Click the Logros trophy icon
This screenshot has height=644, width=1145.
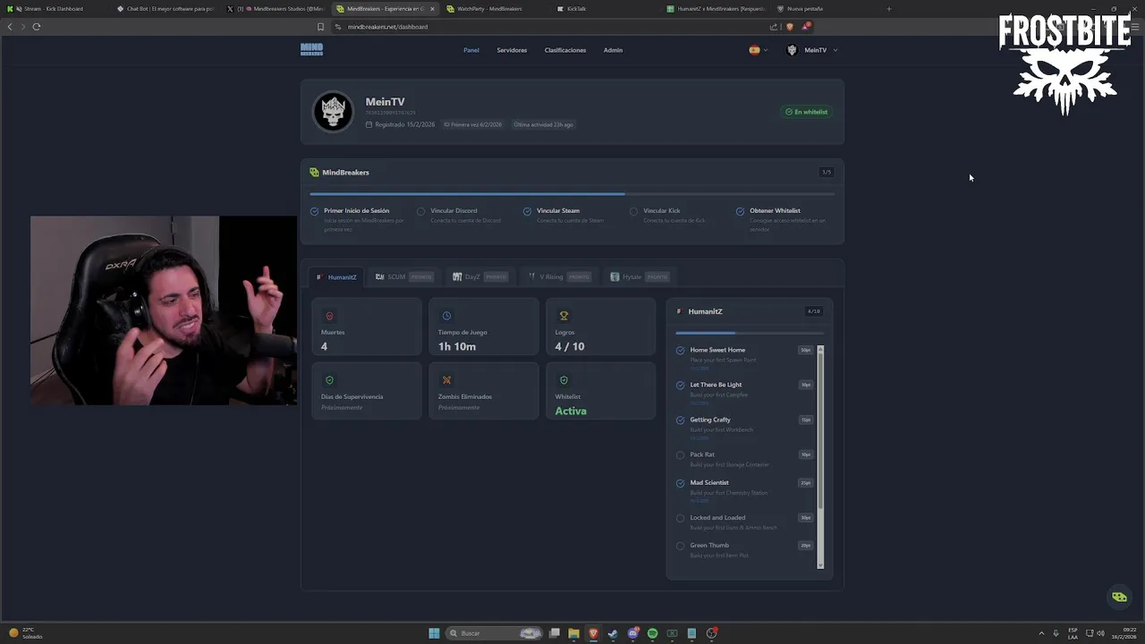pos(564,316)
